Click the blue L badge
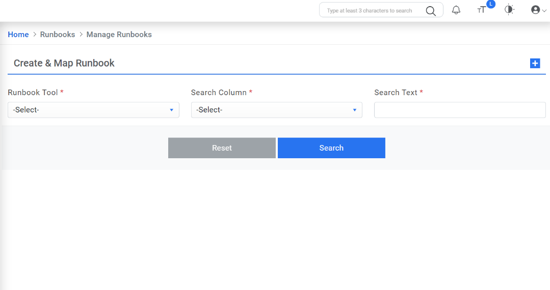Screen dimensions: 550x290 491,4
